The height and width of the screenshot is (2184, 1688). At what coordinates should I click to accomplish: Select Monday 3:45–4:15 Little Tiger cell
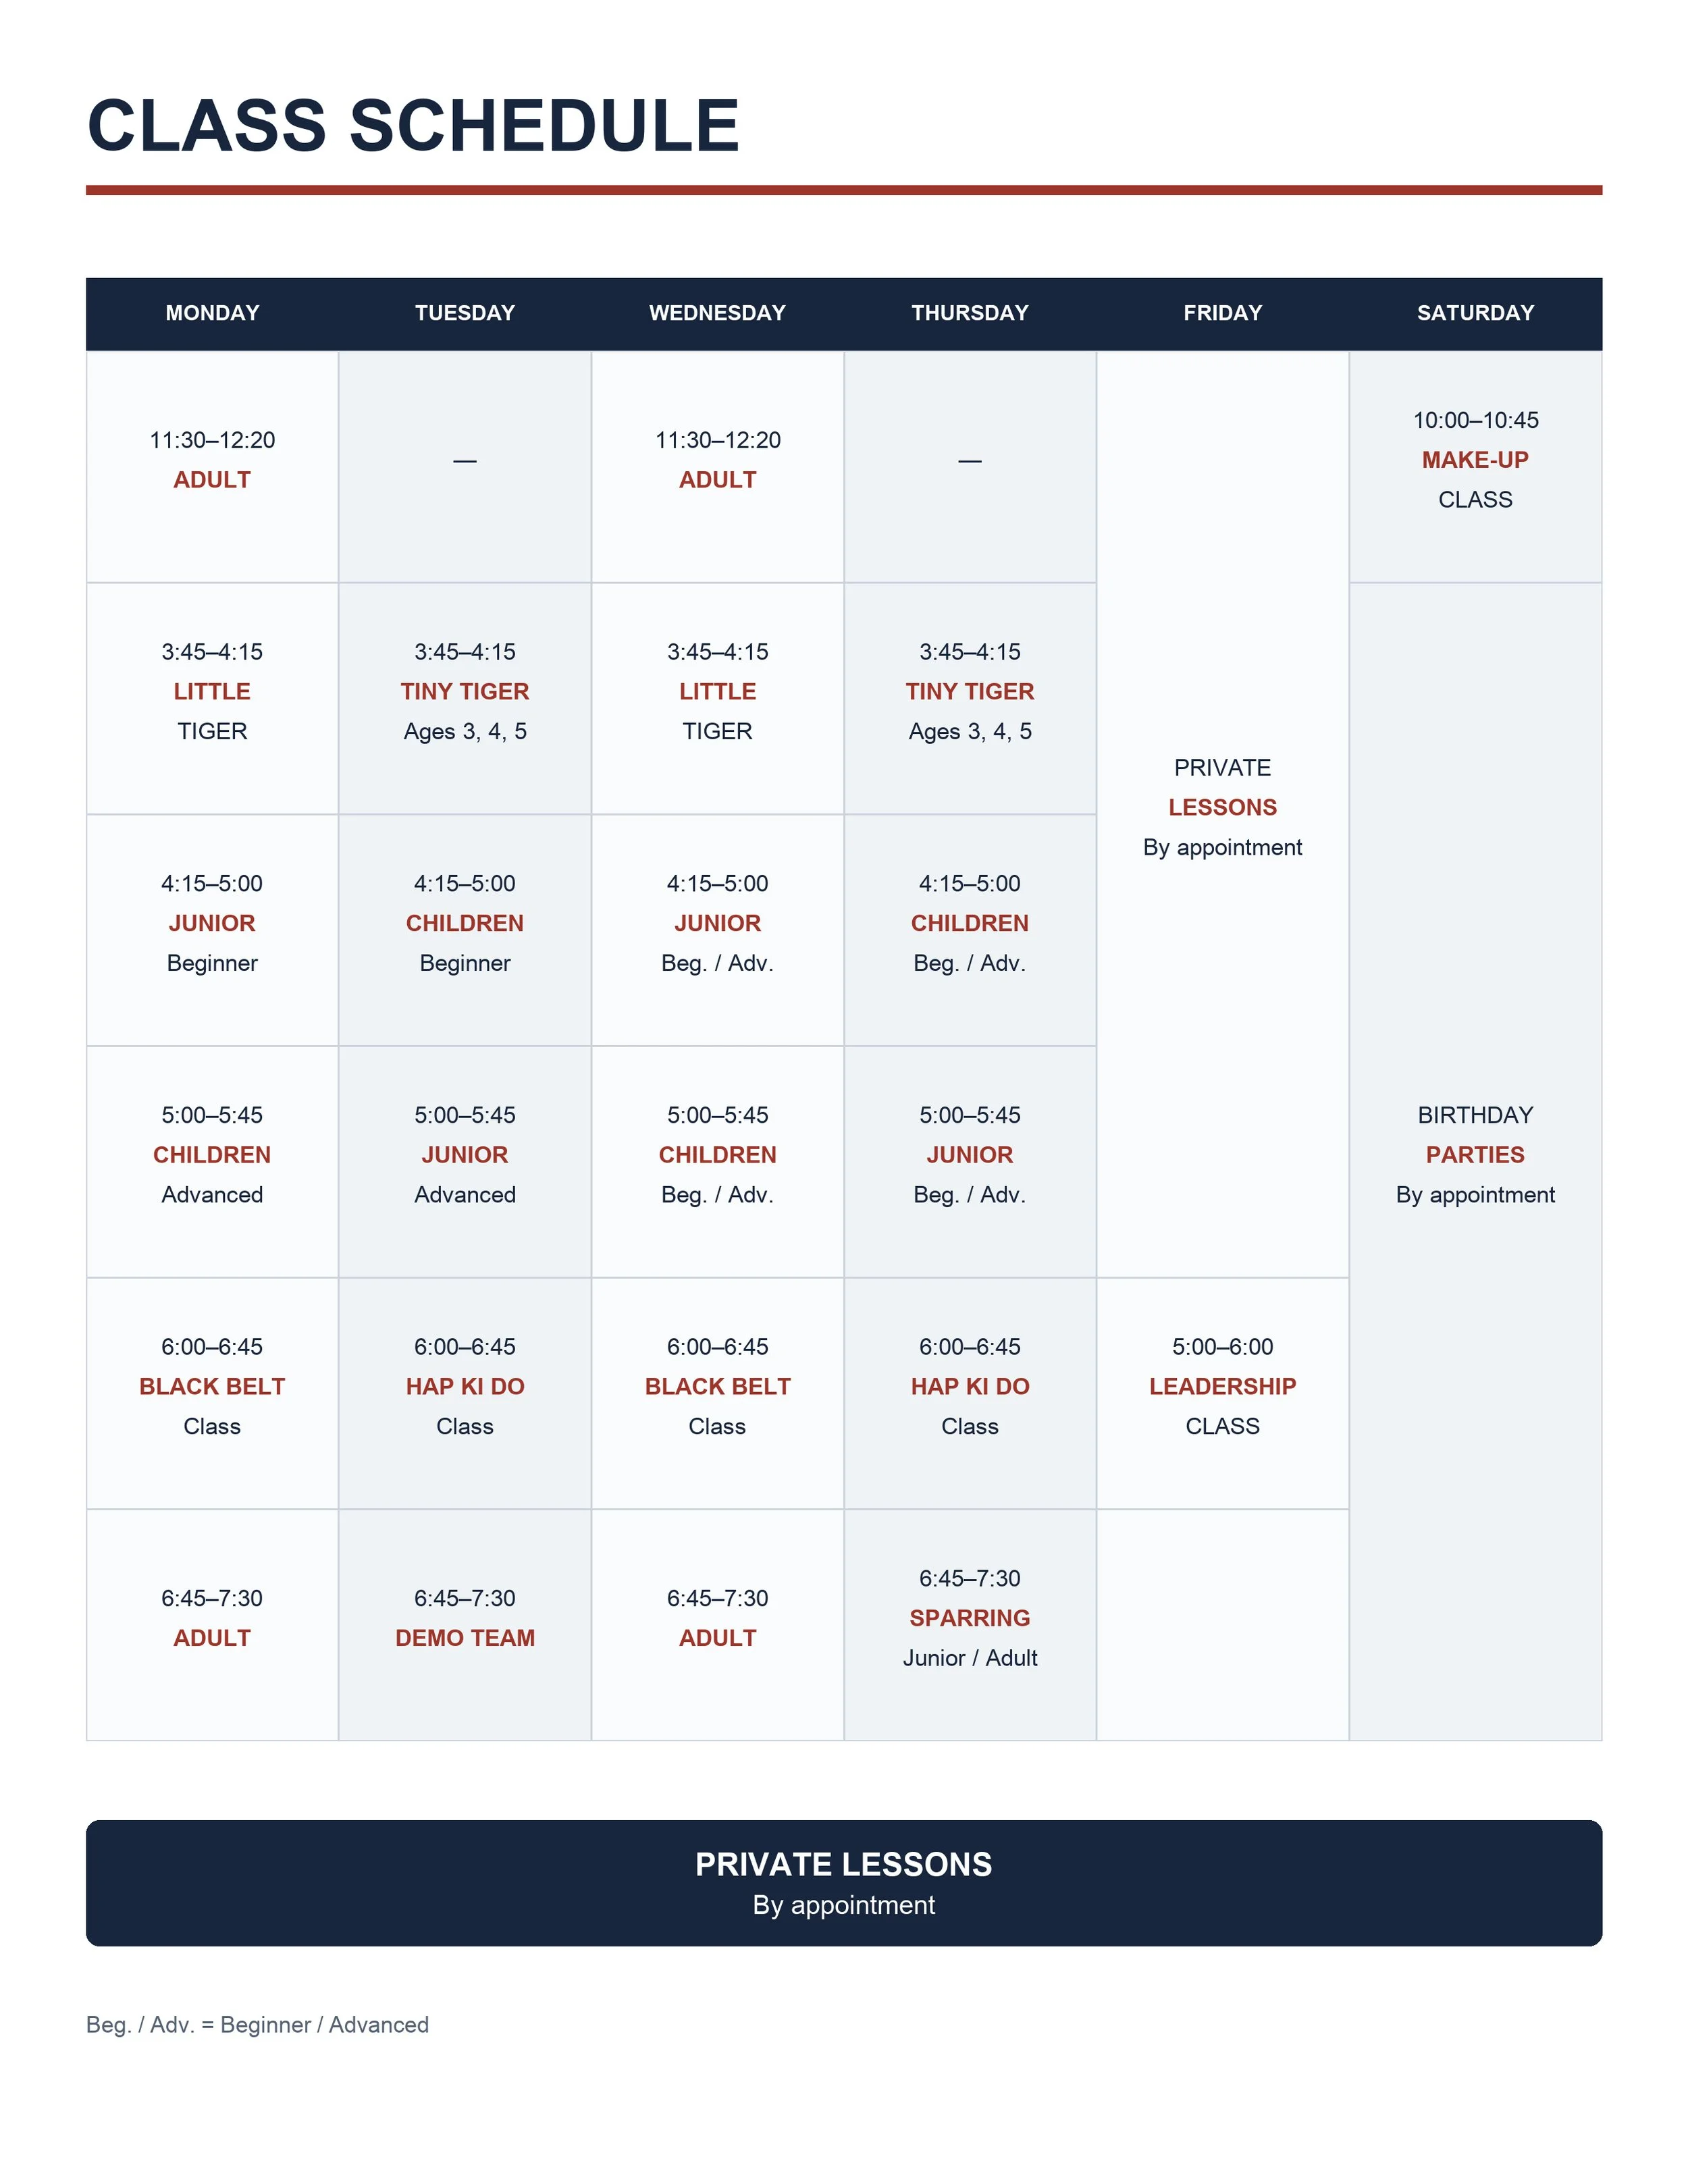click(212, 698)
